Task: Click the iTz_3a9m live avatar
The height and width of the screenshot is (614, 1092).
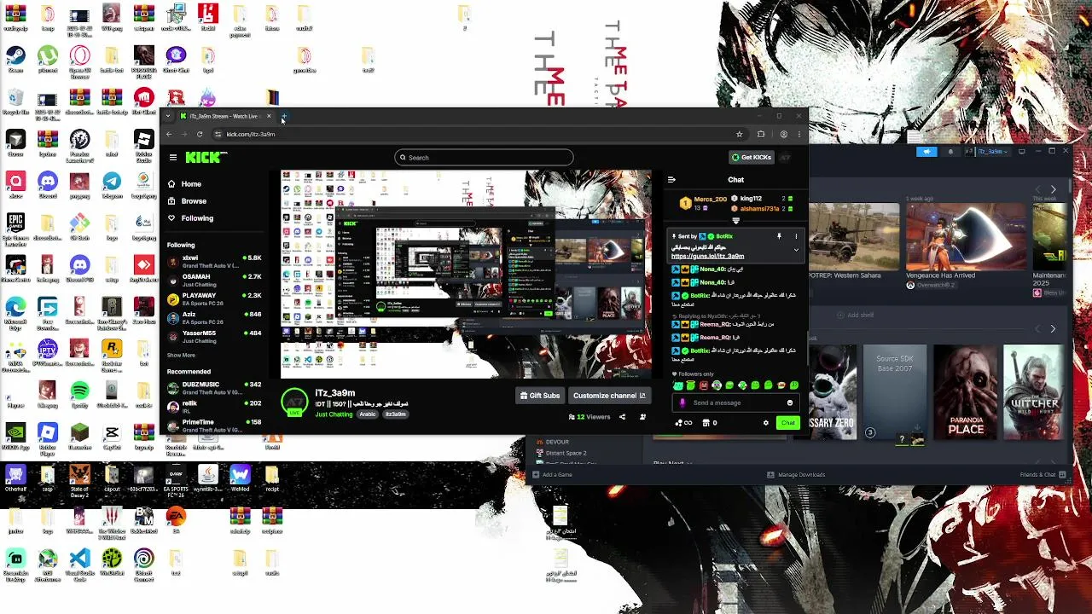Action: (x=294, y=403)
